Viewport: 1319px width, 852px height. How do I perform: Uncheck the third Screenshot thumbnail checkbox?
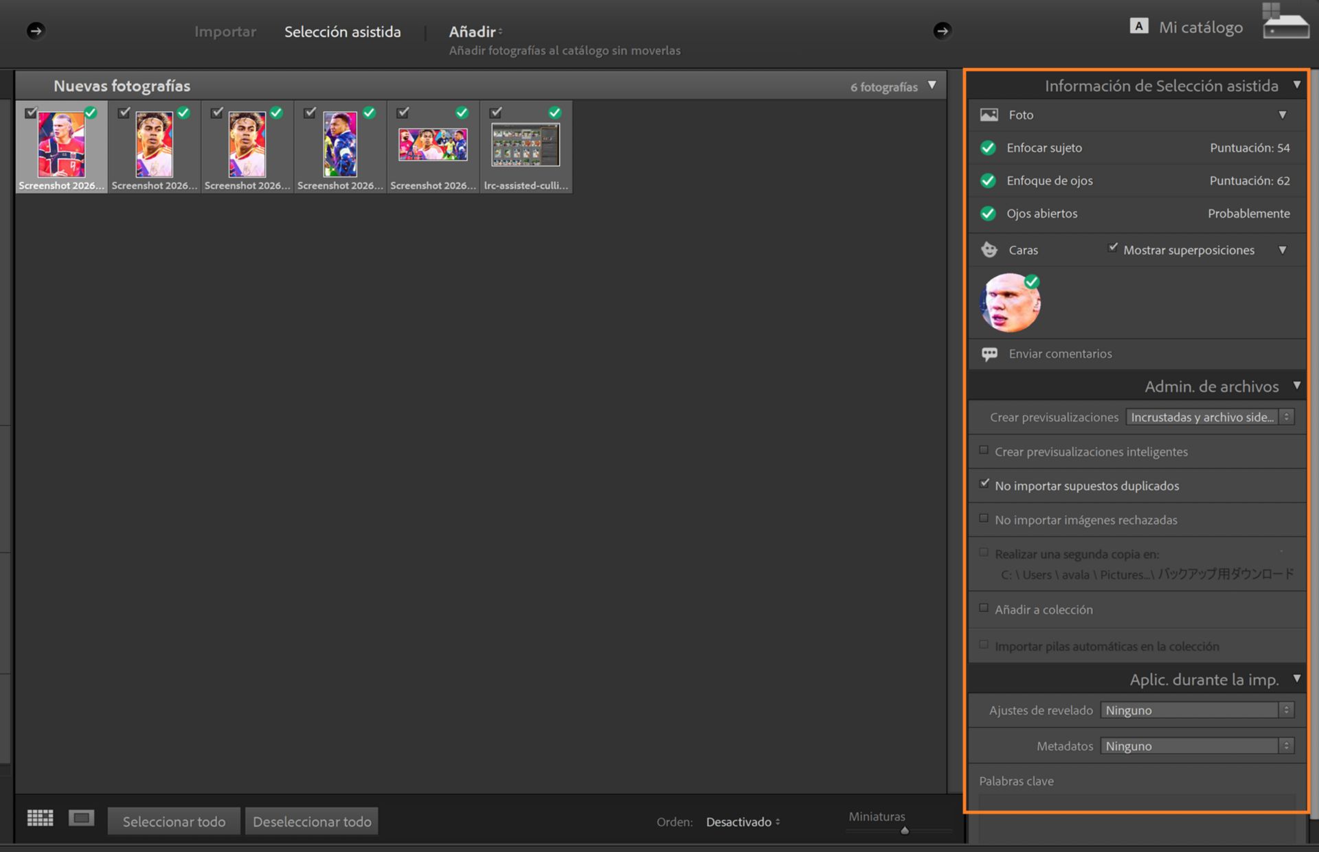point(216,113)
